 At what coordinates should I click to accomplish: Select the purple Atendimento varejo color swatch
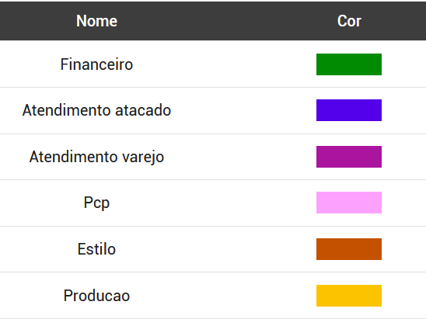tap(349, 157)
